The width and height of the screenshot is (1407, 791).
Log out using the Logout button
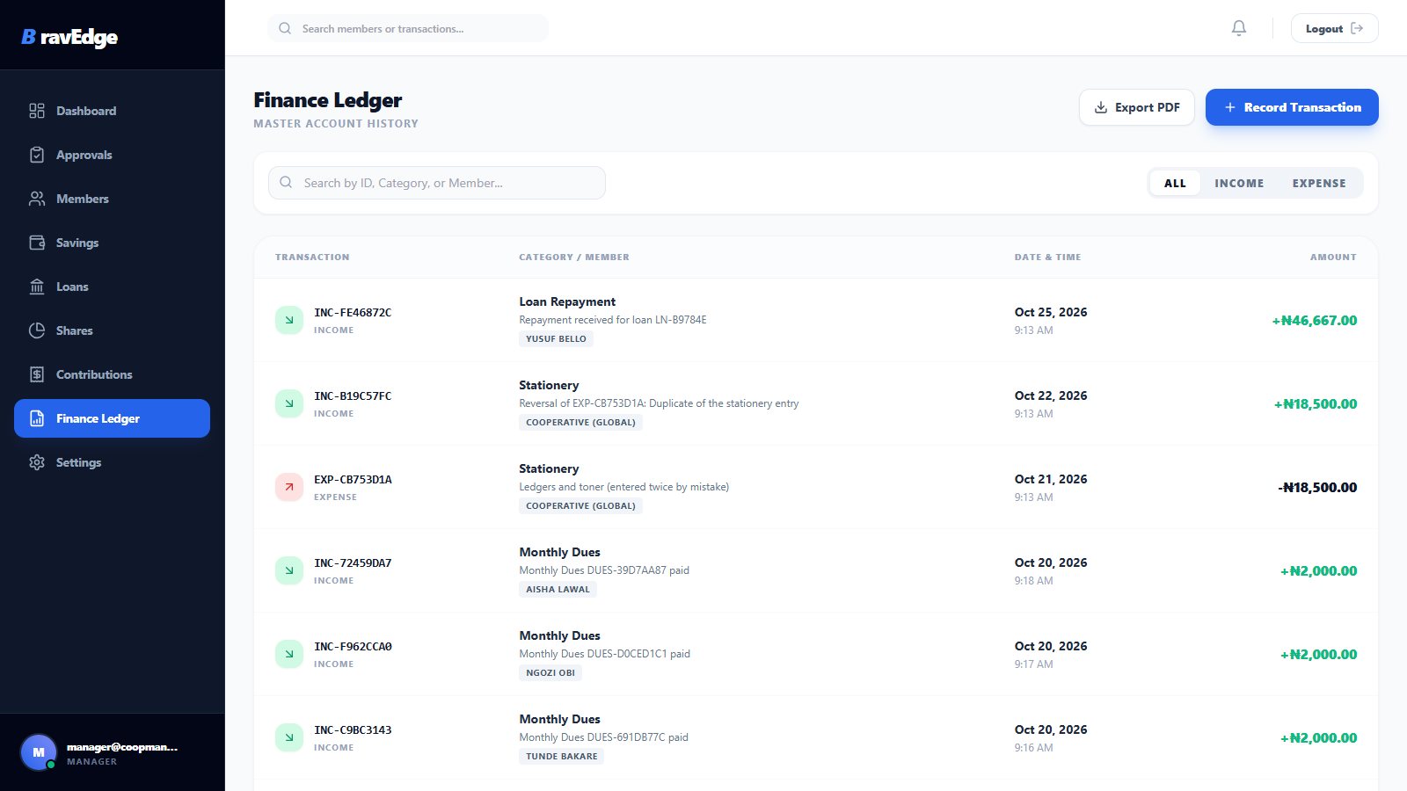1334,28
